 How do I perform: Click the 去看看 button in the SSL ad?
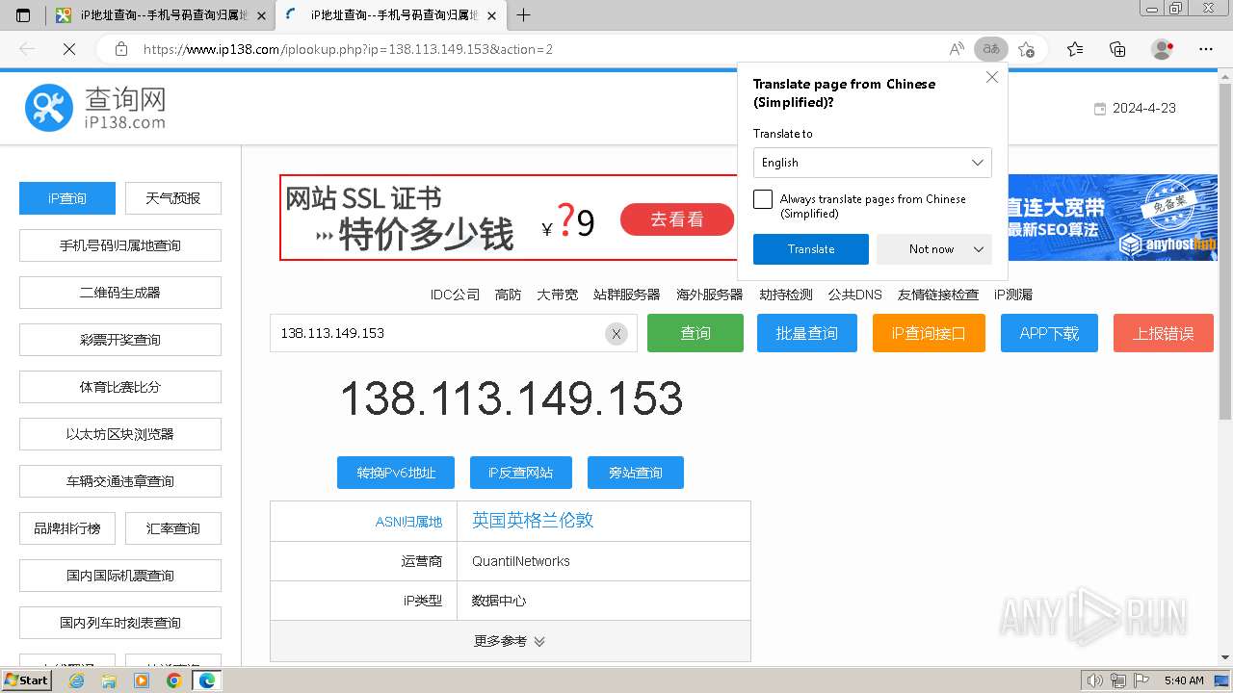click(677, 219)
